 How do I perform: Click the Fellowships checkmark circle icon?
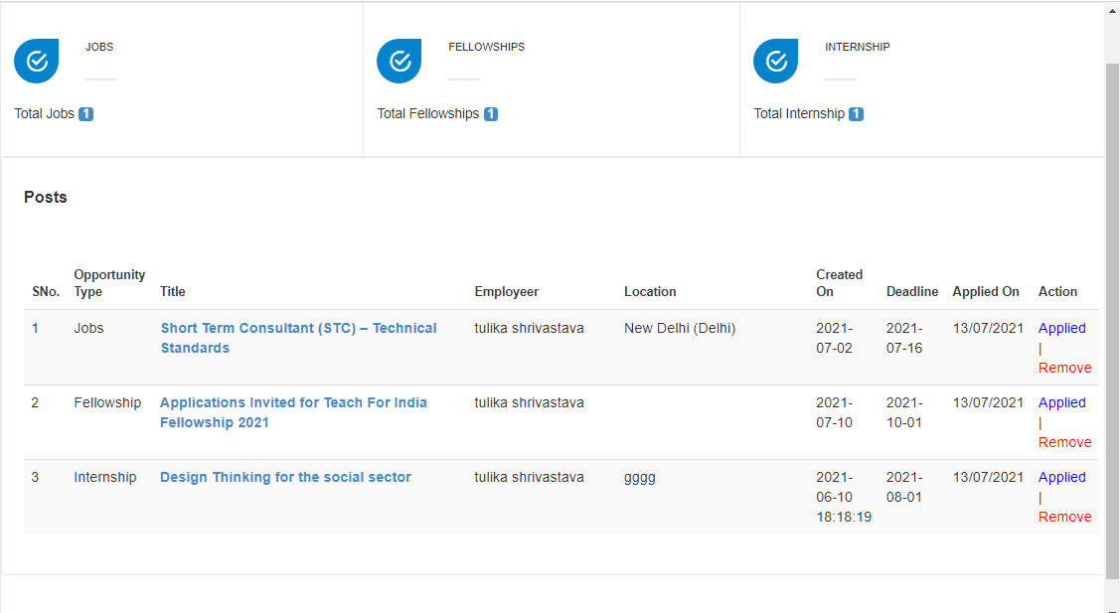click(x=400, y=62)
